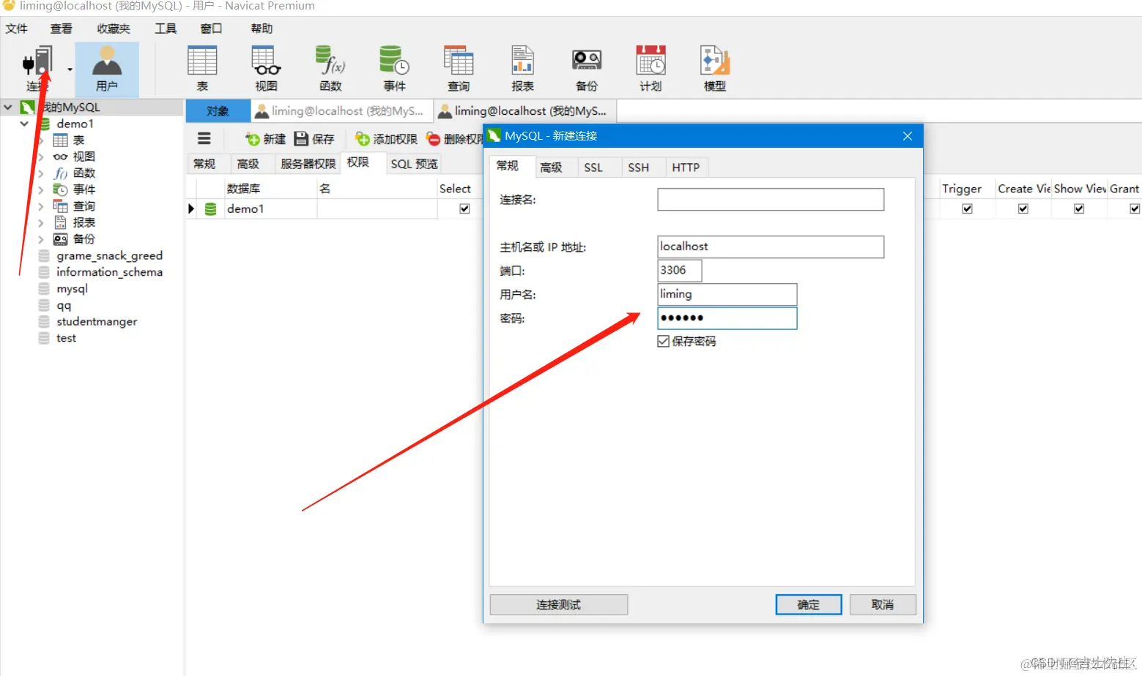The image size is (1142, 676).
Task: Collapse the demo1 database node
Action: pos(24,124)
